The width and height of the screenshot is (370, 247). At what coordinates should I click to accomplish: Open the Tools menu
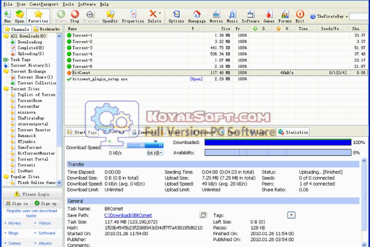click(x=68, y=4)
